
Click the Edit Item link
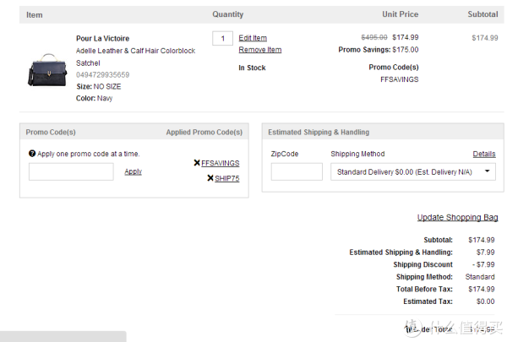click(x=253, y=38)
